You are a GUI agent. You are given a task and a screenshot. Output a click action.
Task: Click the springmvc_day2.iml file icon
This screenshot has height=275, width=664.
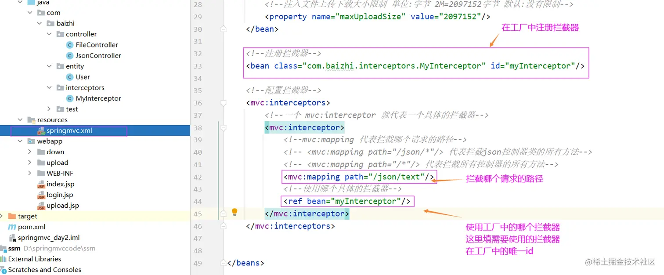click(12, 238)
